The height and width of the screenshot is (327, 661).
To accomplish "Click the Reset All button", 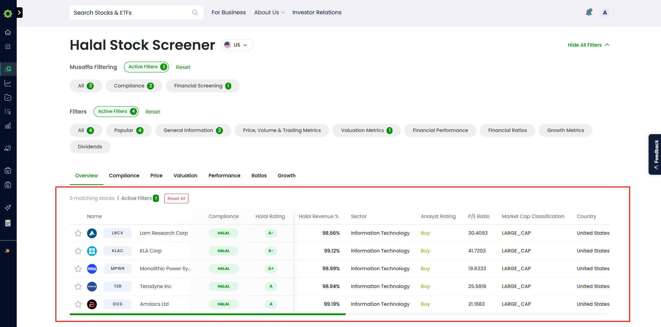I will coord(176,198).
